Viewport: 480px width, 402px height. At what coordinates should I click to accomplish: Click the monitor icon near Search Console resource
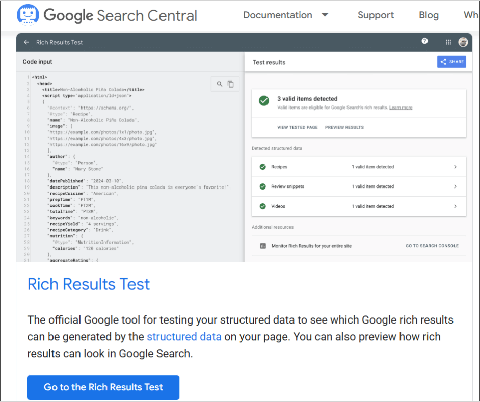click(x=262, y=246)
